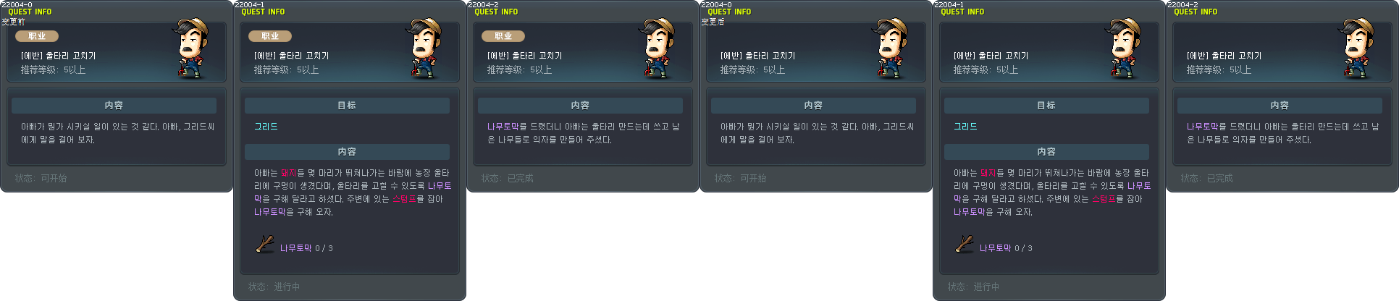Click the 나무토막 0 / 3 progress label in the leftmost 进行中 panel
Screen dimensions: 1399x301
coord(306,248)
